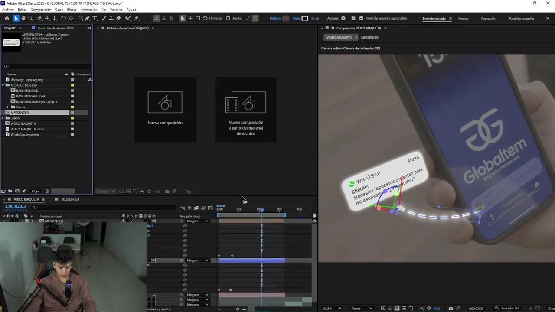The image size is (555, 312).
Task: Open the 33,3% magnification dropdown
Action: [x=332, y=309]
